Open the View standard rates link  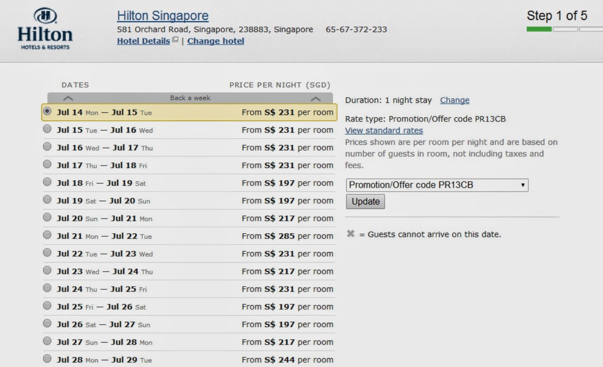(x=384, y=131)
